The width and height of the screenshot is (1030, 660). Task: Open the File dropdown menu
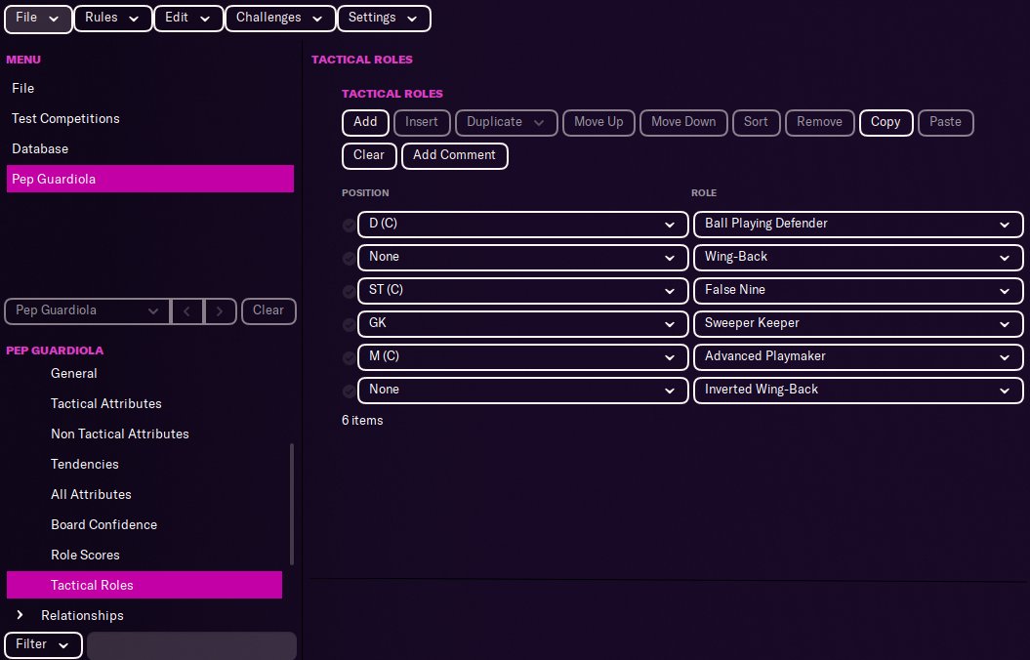pyautogui.click(x=37, y=18)
